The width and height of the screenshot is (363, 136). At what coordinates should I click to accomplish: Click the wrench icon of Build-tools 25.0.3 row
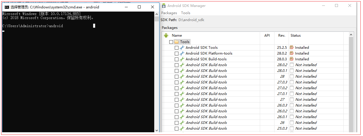click(x=182, y=128)
